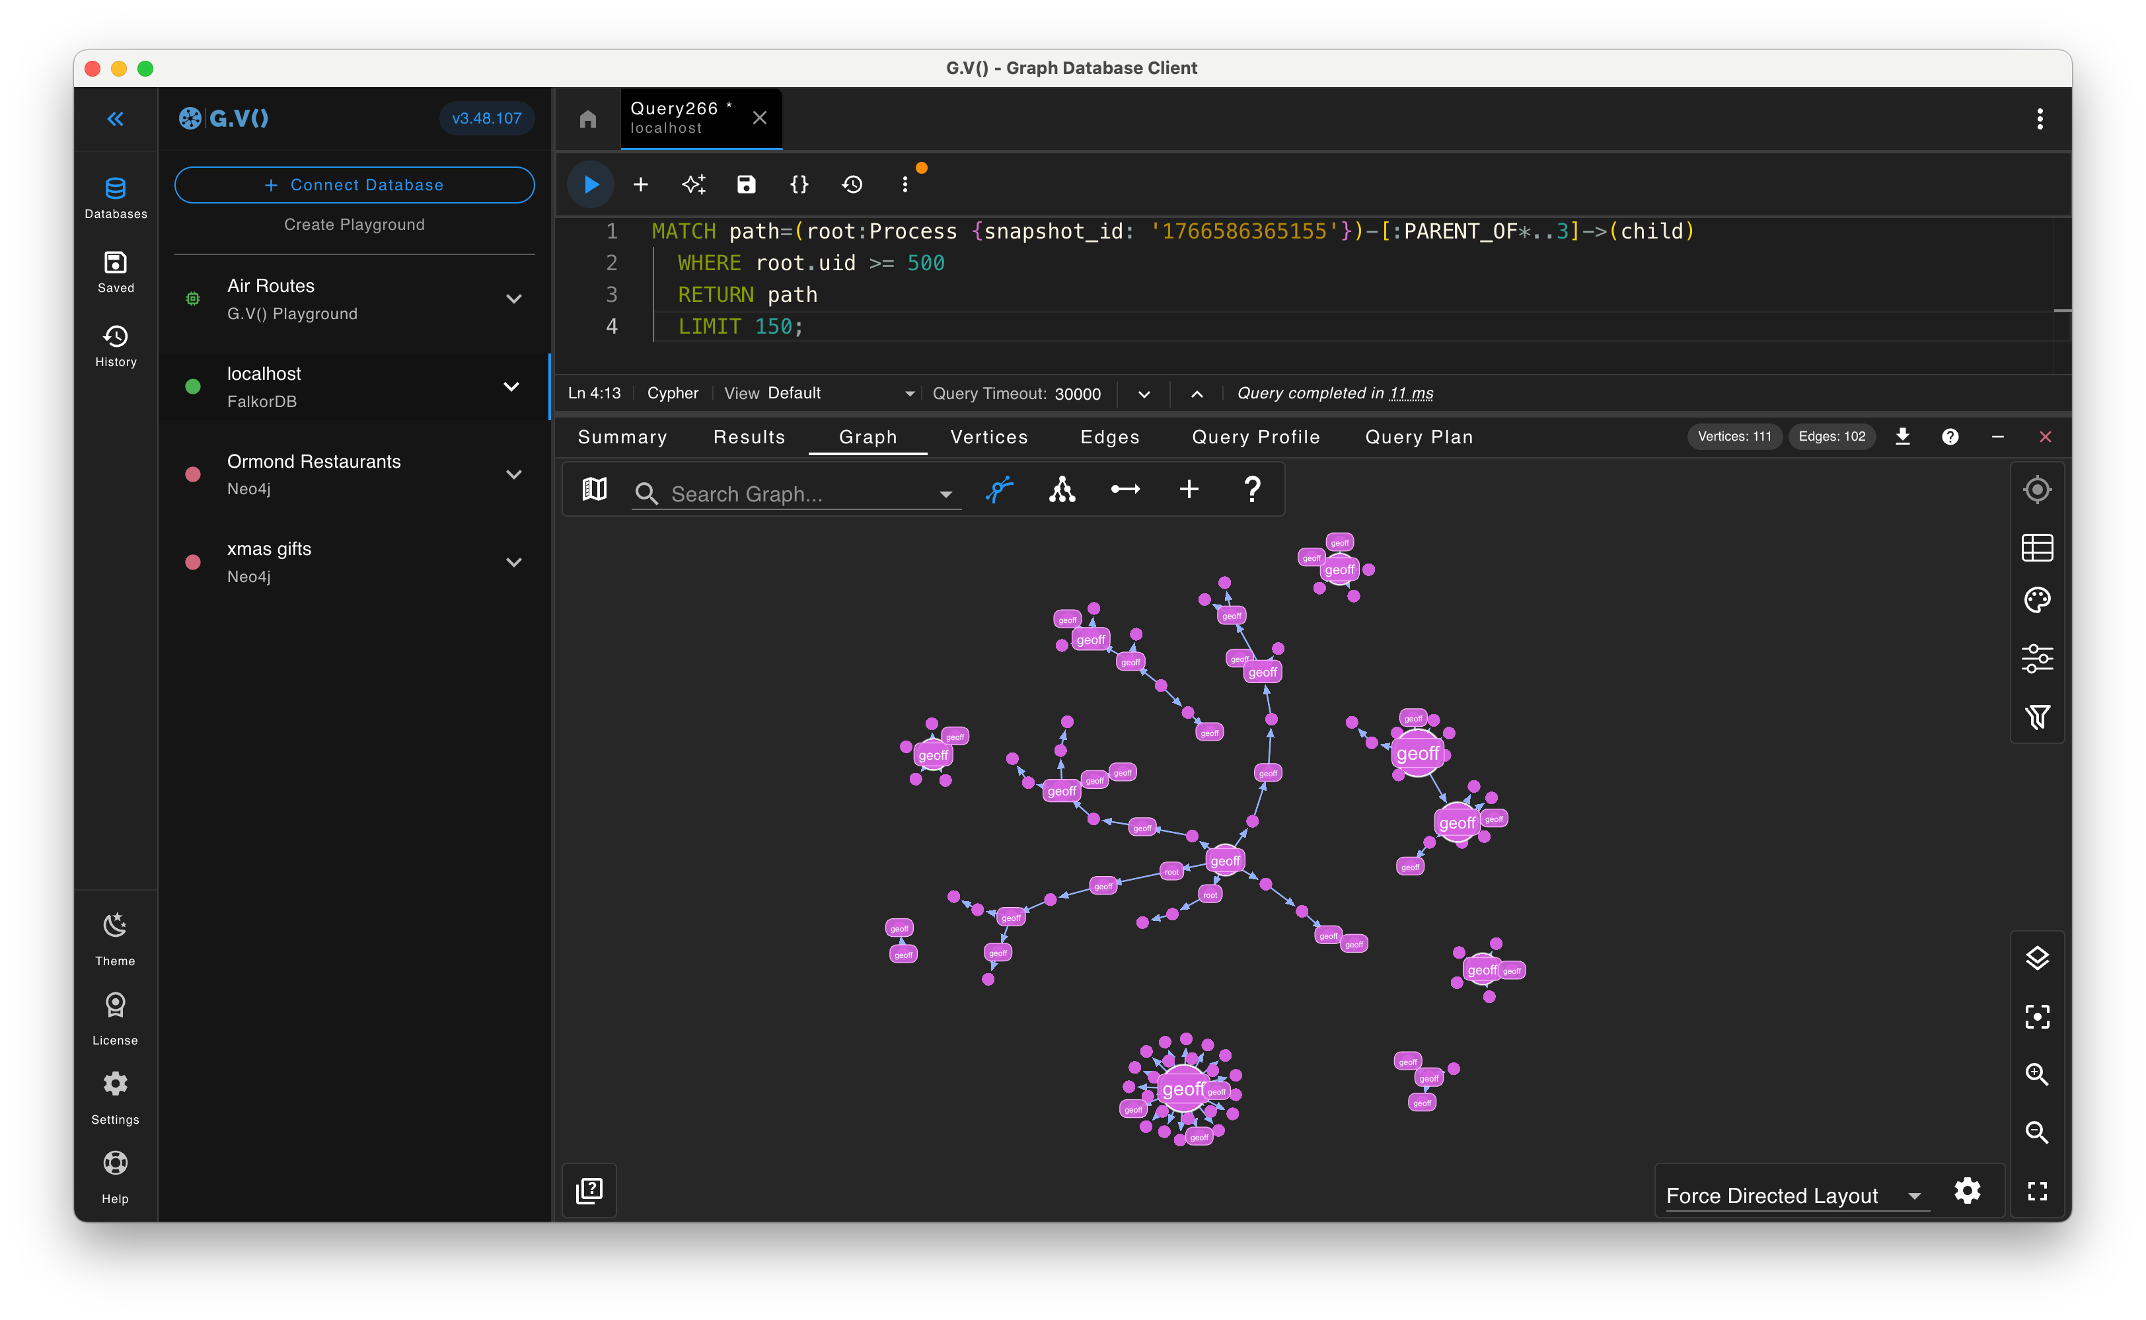Collapse the left sidebar with double chevron
Image resolution: width=2146 pixels, height=1320 pixels.
click(x=115, y=119)
